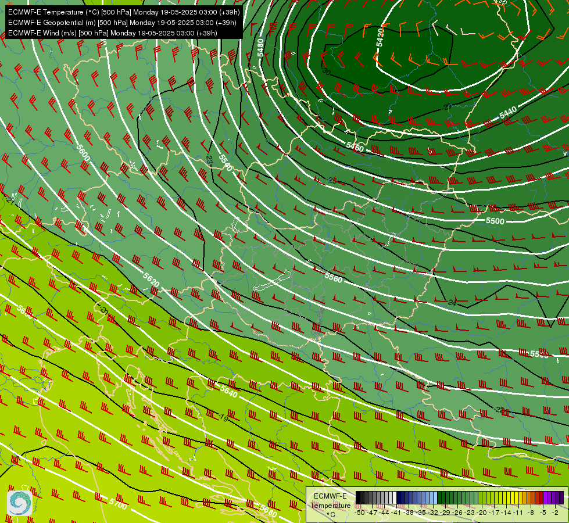This screenshot has height=523, width=569.
Task: Click the -44 legend scale value
Action: click(x=384, y=513)
